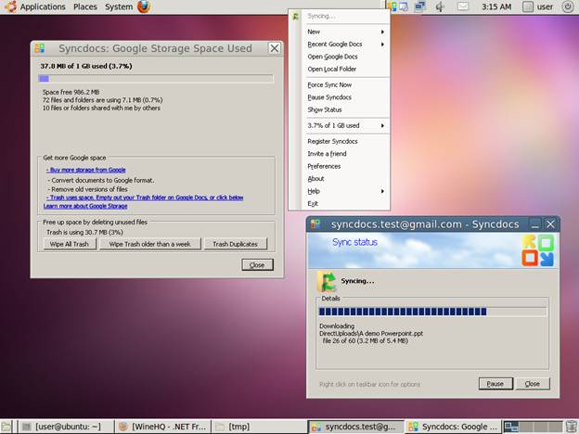Screen dimensions: 579x434
Task: Click 'Trash is using 30.7 MB (3%)' text
Action: point(84,232)
